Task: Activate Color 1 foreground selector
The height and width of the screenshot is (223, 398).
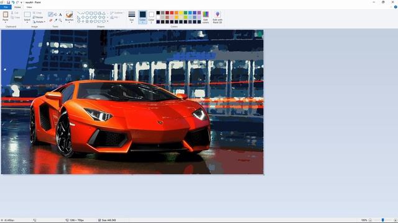Action: pyautogui.click(x=142, y=17)
